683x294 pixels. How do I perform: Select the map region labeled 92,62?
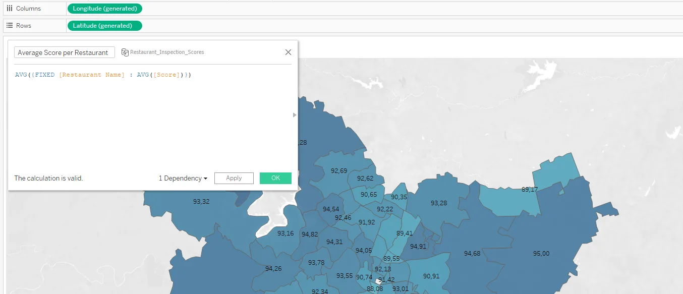tap(365, 179)
